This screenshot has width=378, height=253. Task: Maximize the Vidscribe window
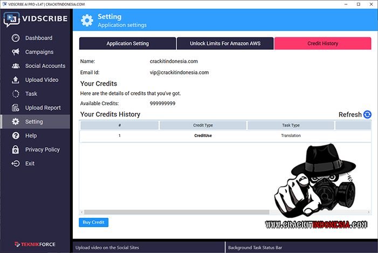tap(359, 4)
